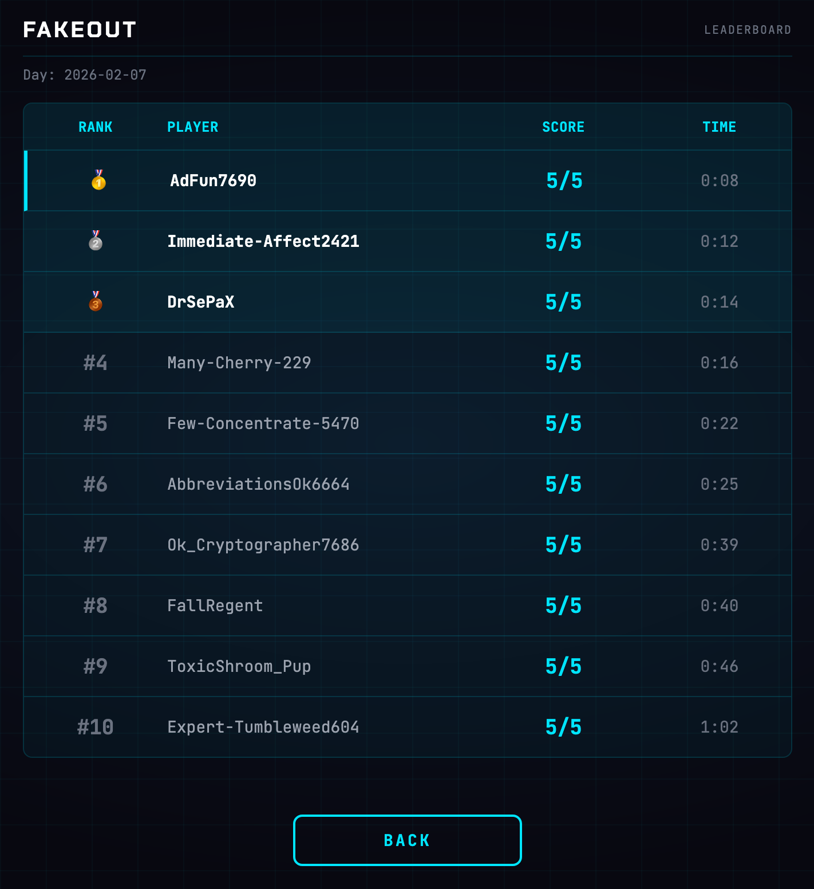Select the #10 rank label
Image resolution: width=814 pixels, height=889 pixels.
point(96,727)
